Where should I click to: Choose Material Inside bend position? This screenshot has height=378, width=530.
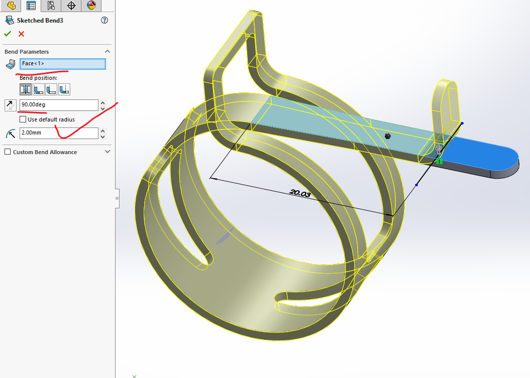(39, 89)
